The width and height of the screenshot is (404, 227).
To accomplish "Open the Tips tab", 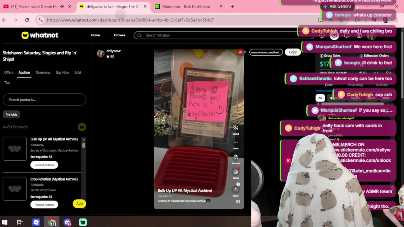I will click(x=7, y=83).
